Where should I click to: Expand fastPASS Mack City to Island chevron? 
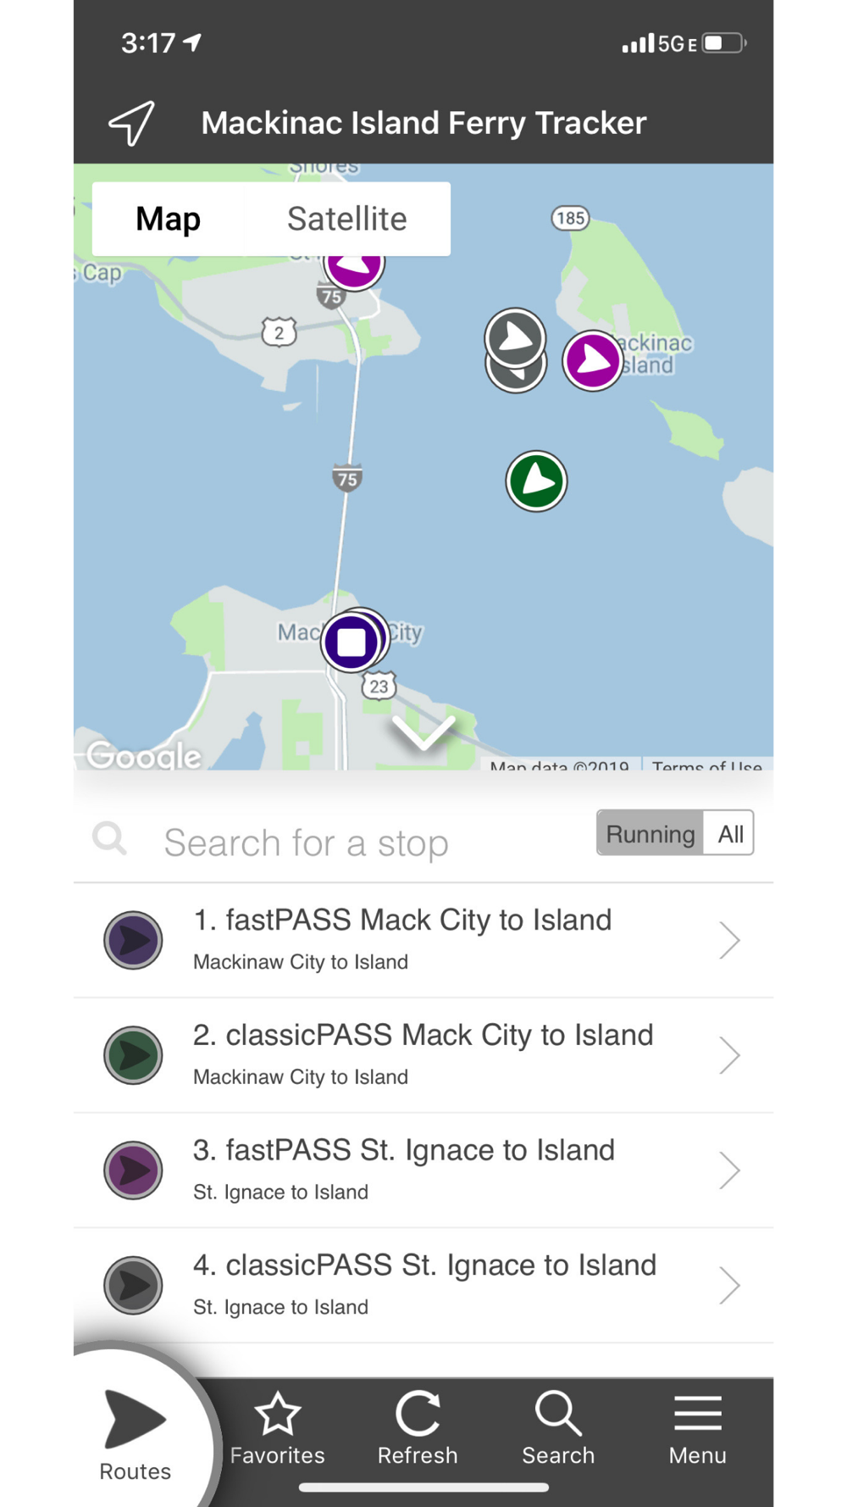click(x=729, y=940)
